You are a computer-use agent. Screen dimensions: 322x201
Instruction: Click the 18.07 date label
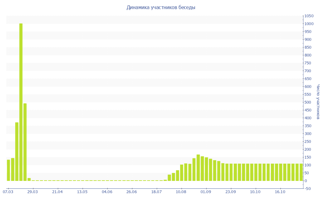156,192
